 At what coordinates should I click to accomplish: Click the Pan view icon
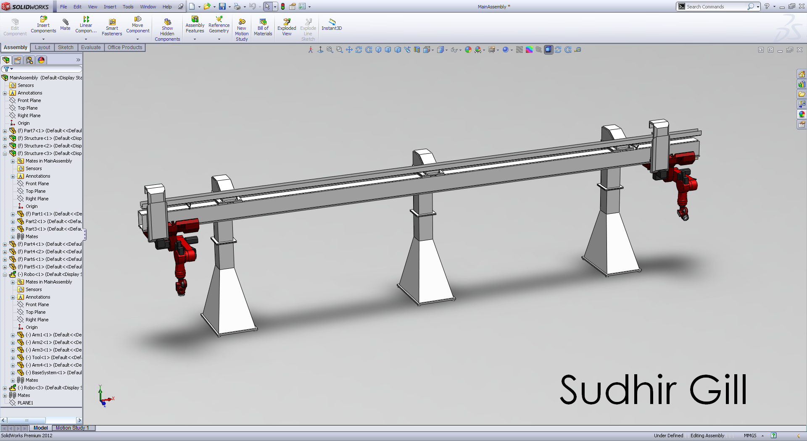pos(349,50)
